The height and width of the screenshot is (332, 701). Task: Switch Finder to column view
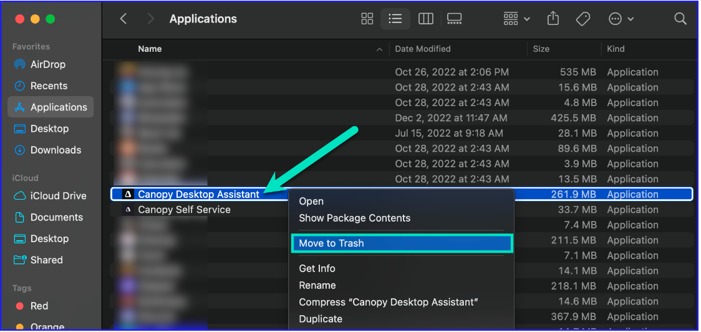point(425,19)
